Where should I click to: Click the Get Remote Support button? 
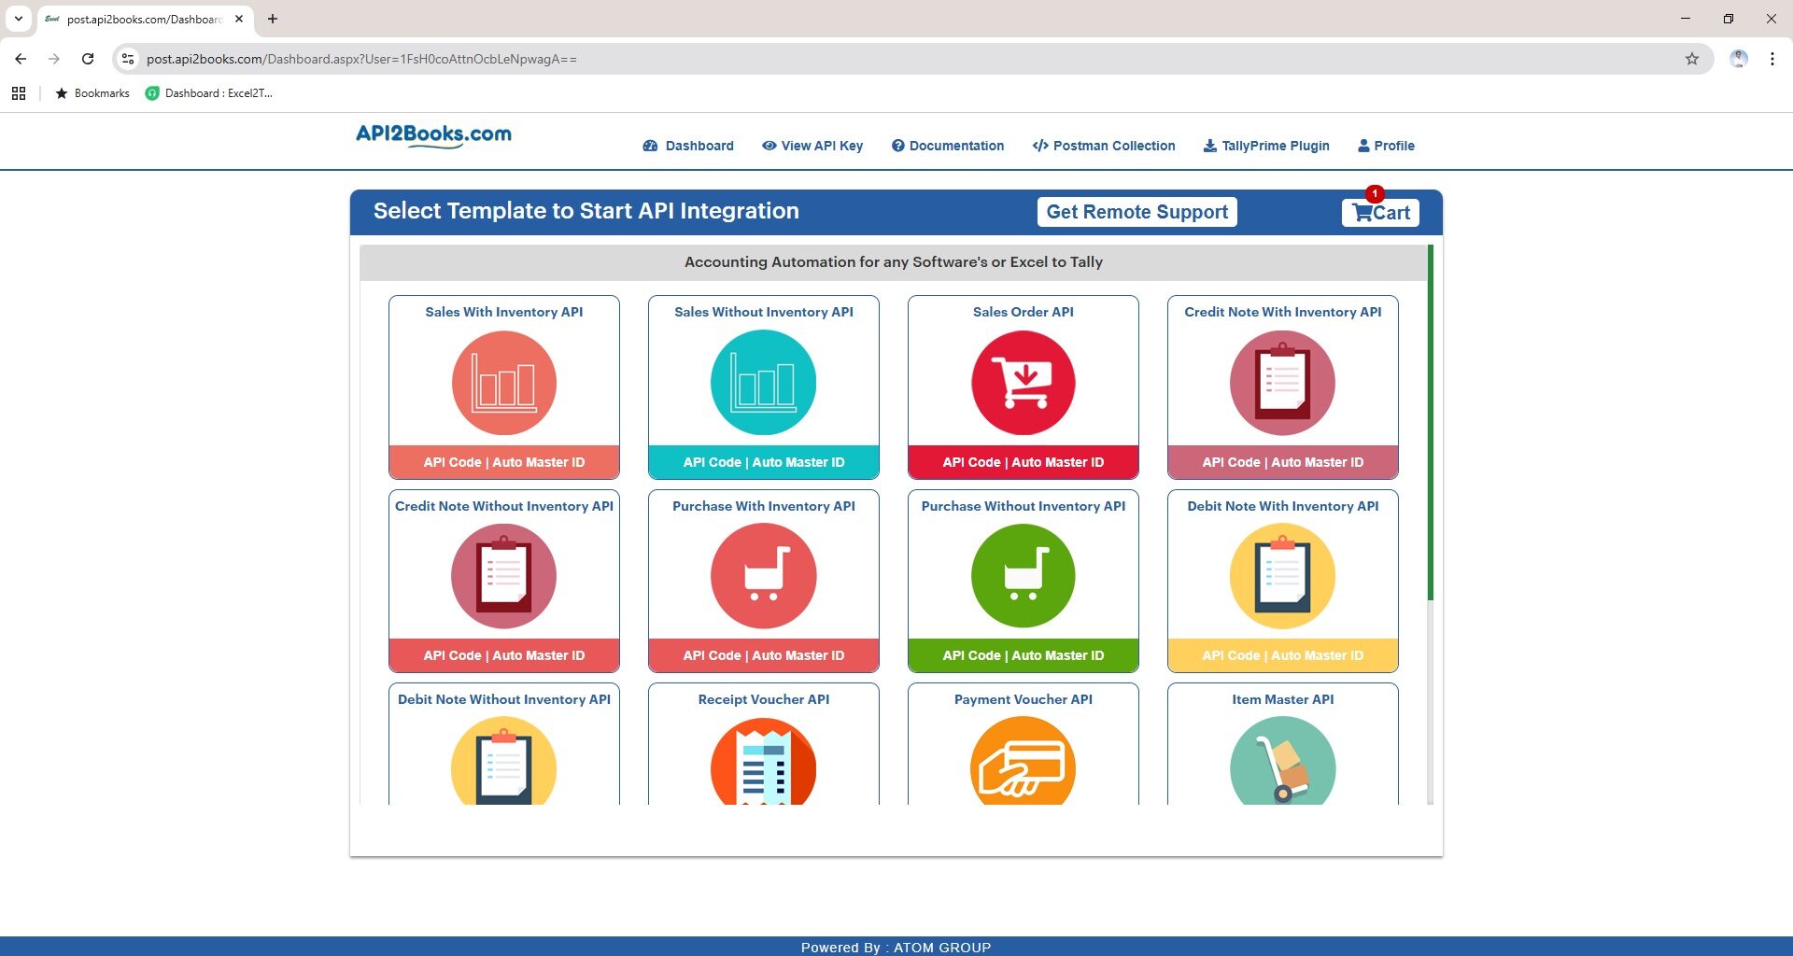(1137, 212)
